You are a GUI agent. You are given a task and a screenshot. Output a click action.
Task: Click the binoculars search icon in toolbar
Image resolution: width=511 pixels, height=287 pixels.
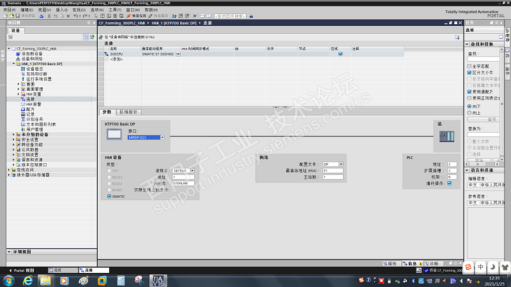pos(251,16)
